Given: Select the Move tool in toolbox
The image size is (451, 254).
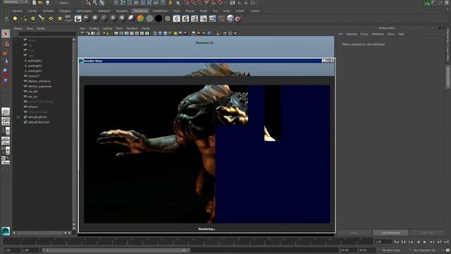Looking at the screenshot, I should [x=6, y=61].
